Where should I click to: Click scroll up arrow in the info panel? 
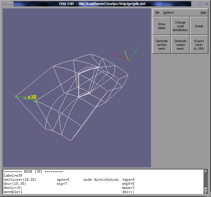(206, 171)
